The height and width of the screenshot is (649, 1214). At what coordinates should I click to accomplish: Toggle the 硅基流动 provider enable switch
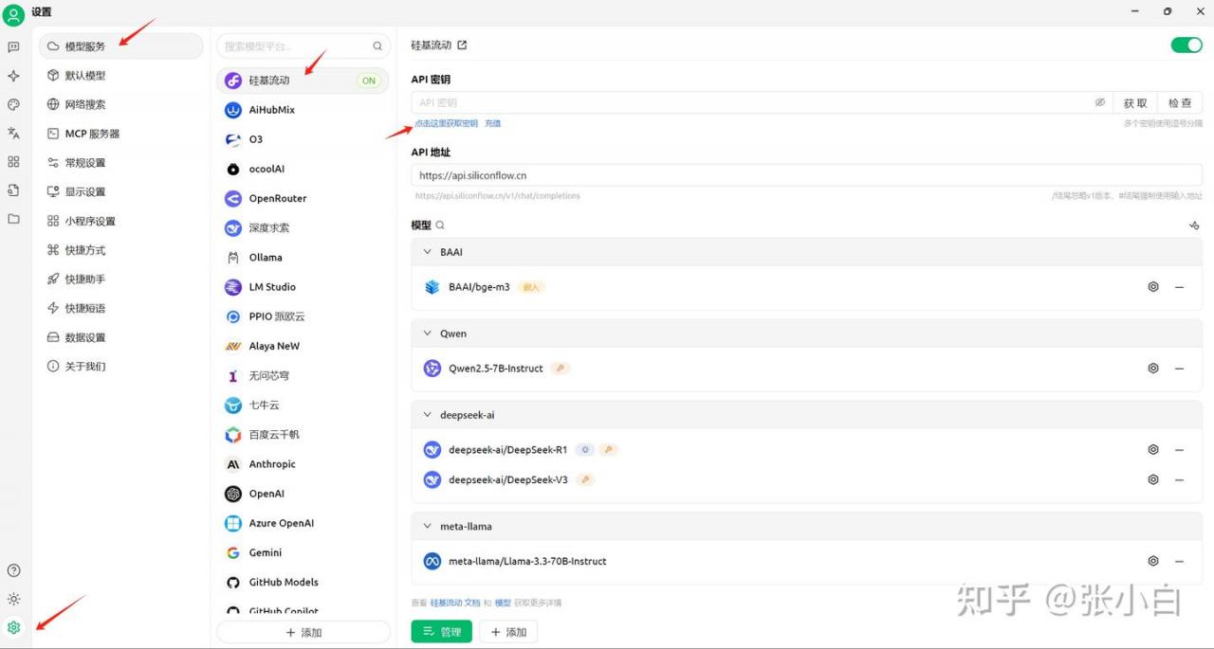[x=1186, y=45]
